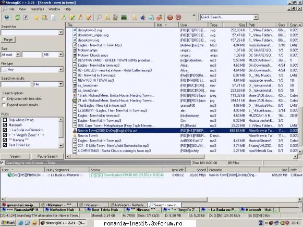Click the Favorite Users toolbar icon
This screenshot has height=227, width=303.
click(x=45, y=18)
